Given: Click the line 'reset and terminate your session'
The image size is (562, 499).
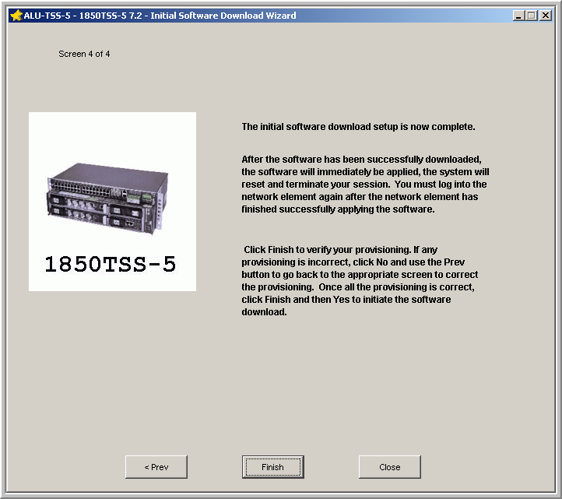Looking at the screenshot, I should [364, 184].
